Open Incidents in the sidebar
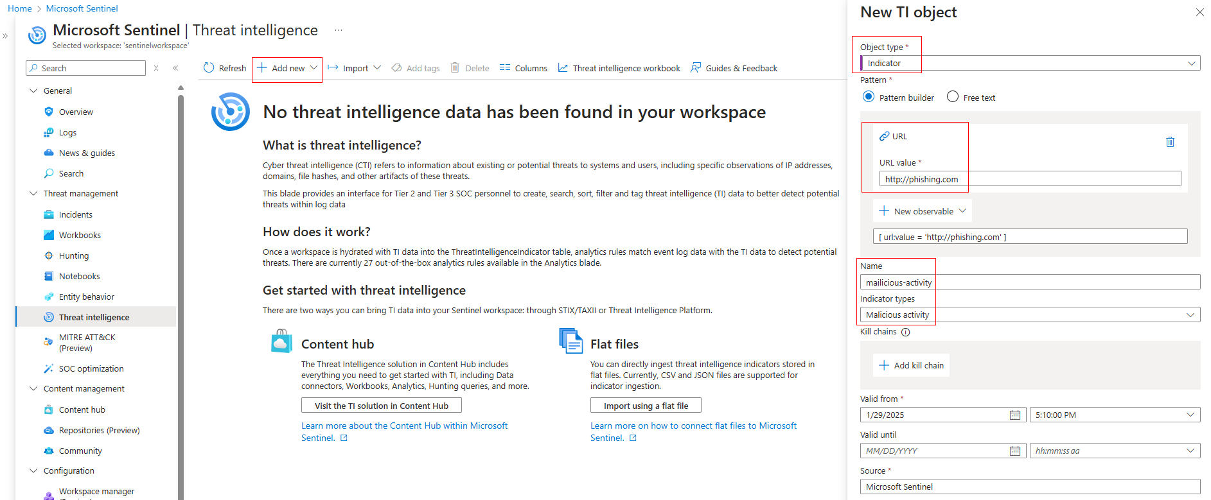This screenshot has width=1211, height=500. click(76, 215)
